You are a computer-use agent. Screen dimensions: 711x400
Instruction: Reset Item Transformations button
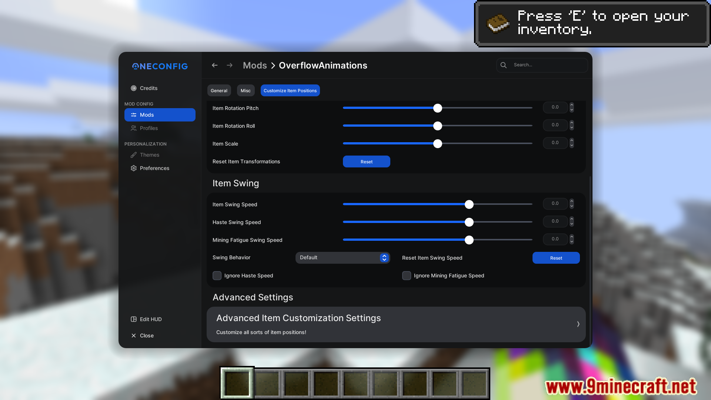click(367, 161)
